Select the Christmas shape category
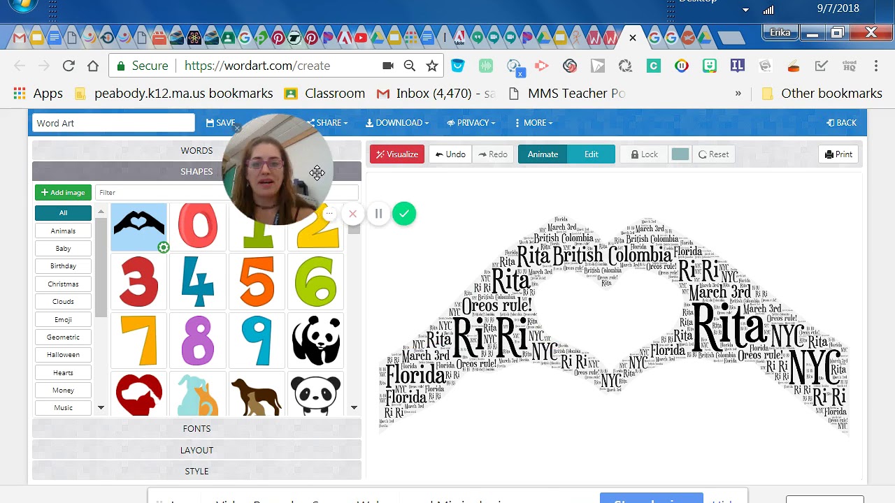Screen dimensions: 895x503 click(x=63, y=284)
